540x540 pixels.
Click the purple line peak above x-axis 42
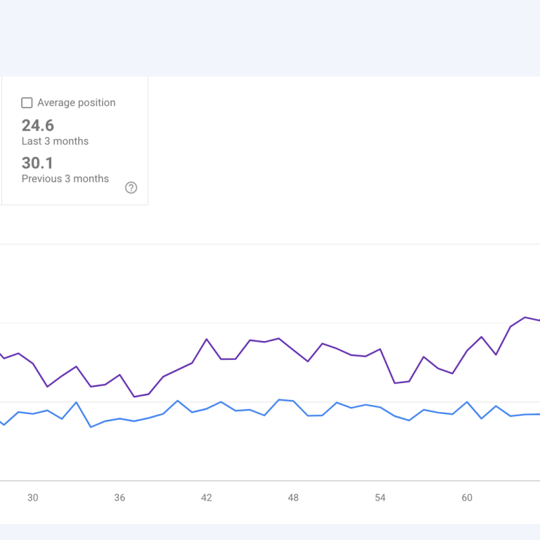coord(207,340)
